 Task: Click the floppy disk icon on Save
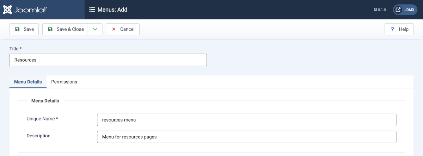tap(17, 29)
